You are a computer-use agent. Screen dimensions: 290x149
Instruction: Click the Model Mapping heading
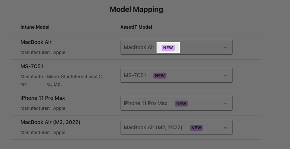click(136, 9)
